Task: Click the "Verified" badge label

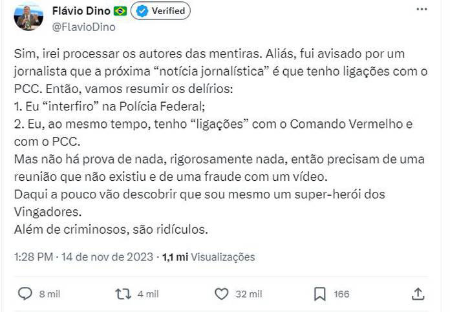Action: coord(168,11)
